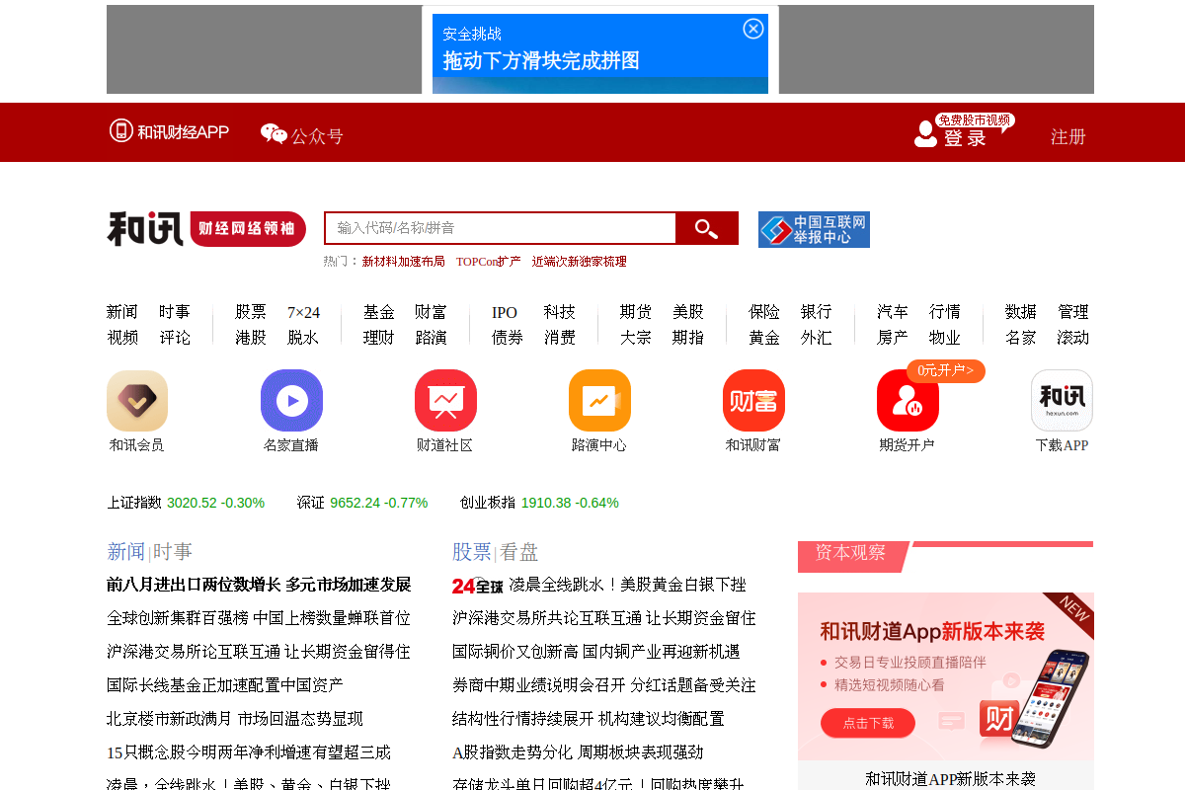The width and height of the screenshot is (1185, 790).
Task: Click 上证指数 3020.52 quote
Action: click(186, 503)
